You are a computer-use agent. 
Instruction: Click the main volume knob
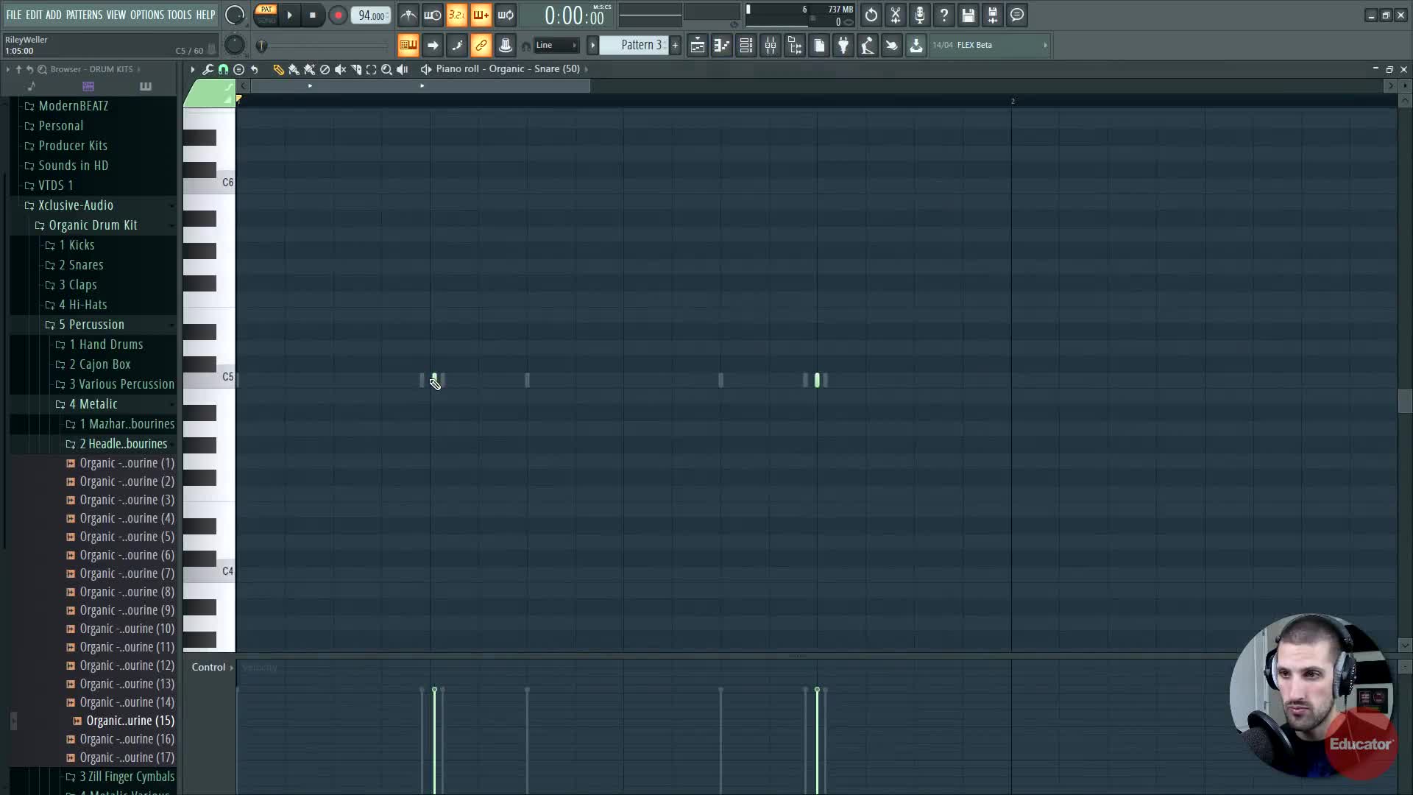[x=235, y=15]
